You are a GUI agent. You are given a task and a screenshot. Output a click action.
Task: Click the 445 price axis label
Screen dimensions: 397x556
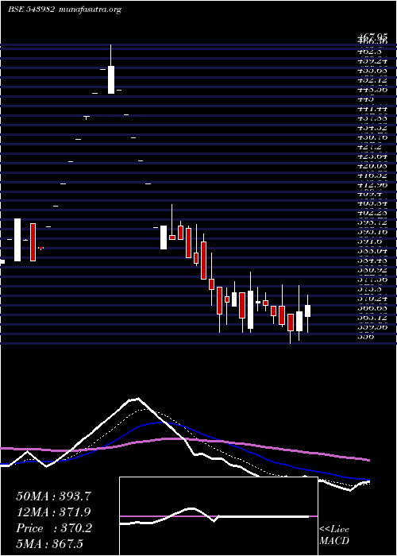(x=366, y=99)
